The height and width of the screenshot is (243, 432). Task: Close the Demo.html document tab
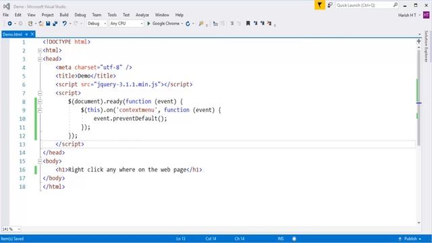(x=32, y=34)
